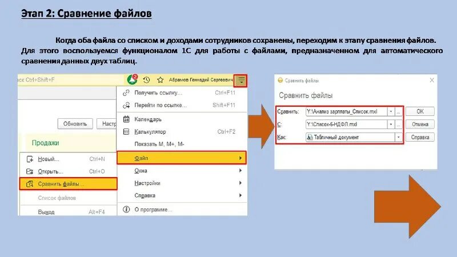Open the history clock icon
The height and width of the screenshot is (257, 457).
point(146,80)
